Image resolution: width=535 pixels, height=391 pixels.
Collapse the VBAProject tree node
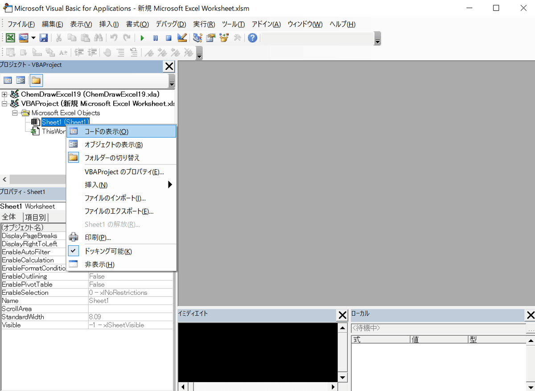click(4, 103)
